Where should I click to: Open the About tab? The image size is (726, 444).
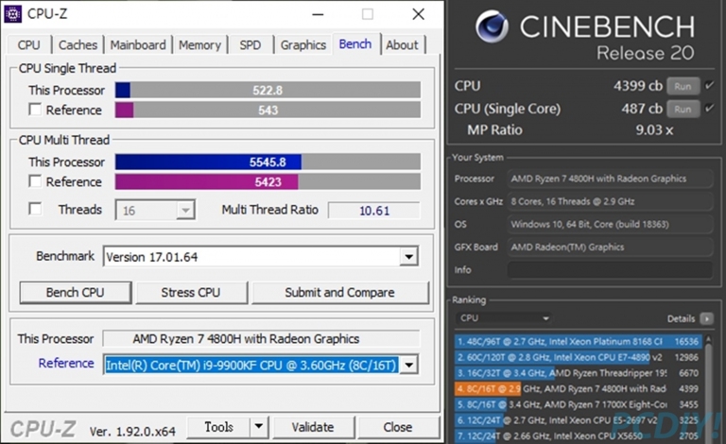coord(402,44)
